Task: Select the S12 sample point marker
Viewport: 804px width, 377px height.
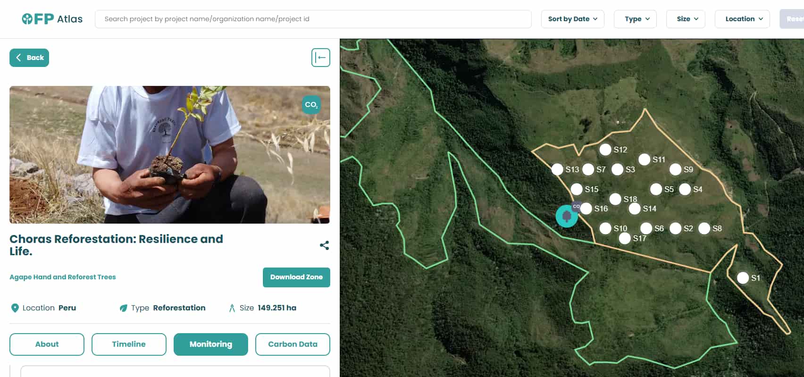Action: pos(605,150)
